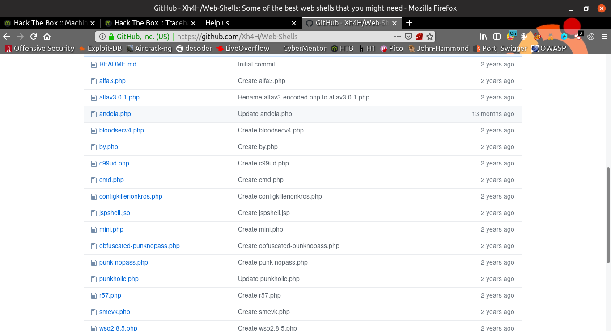Click file icon beside cmd.php

94,180
